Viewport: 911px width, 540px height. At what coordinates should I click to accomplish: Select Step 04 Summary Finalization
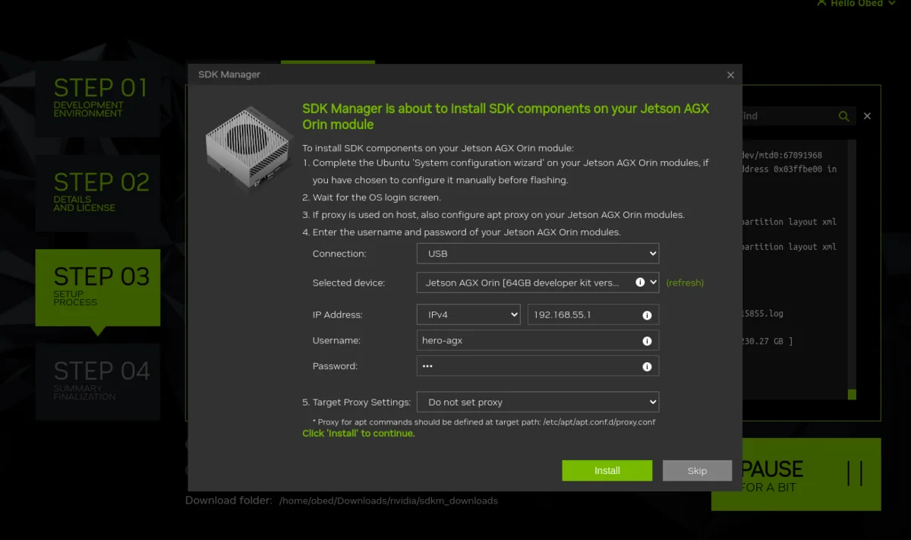[x=98, y=381]
